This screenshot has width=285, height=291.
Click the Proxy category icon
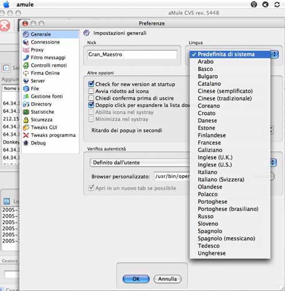click(x=26, y=50)
